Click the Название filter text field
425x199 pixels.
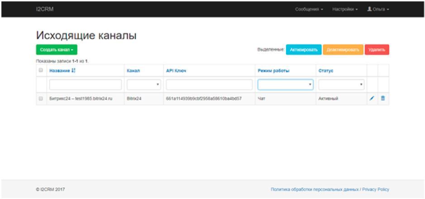pyautogui.click(x=85, y=84)
